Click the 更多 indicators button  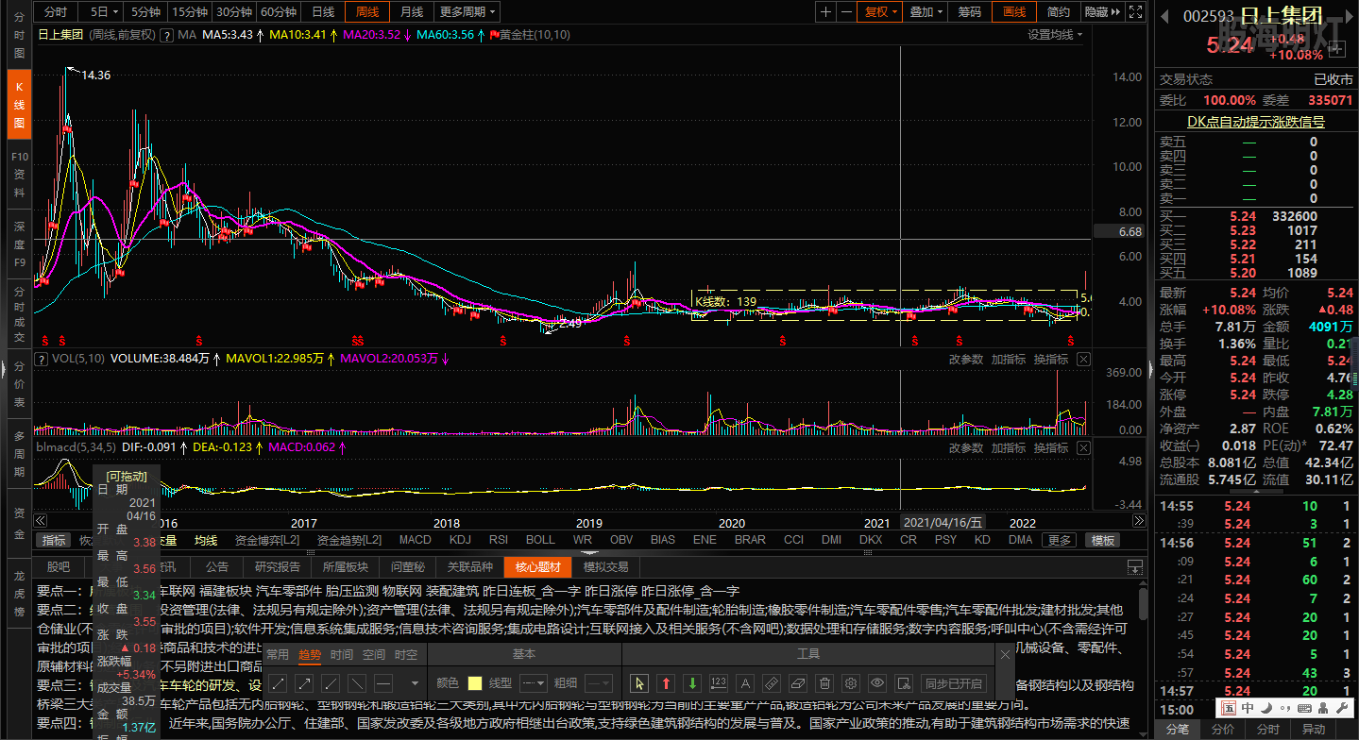1060,540
